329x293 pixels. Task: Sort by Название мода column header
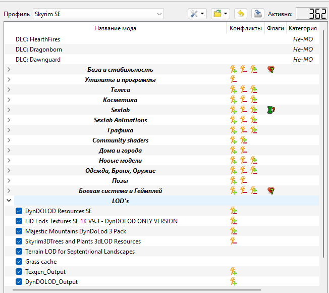115,28
